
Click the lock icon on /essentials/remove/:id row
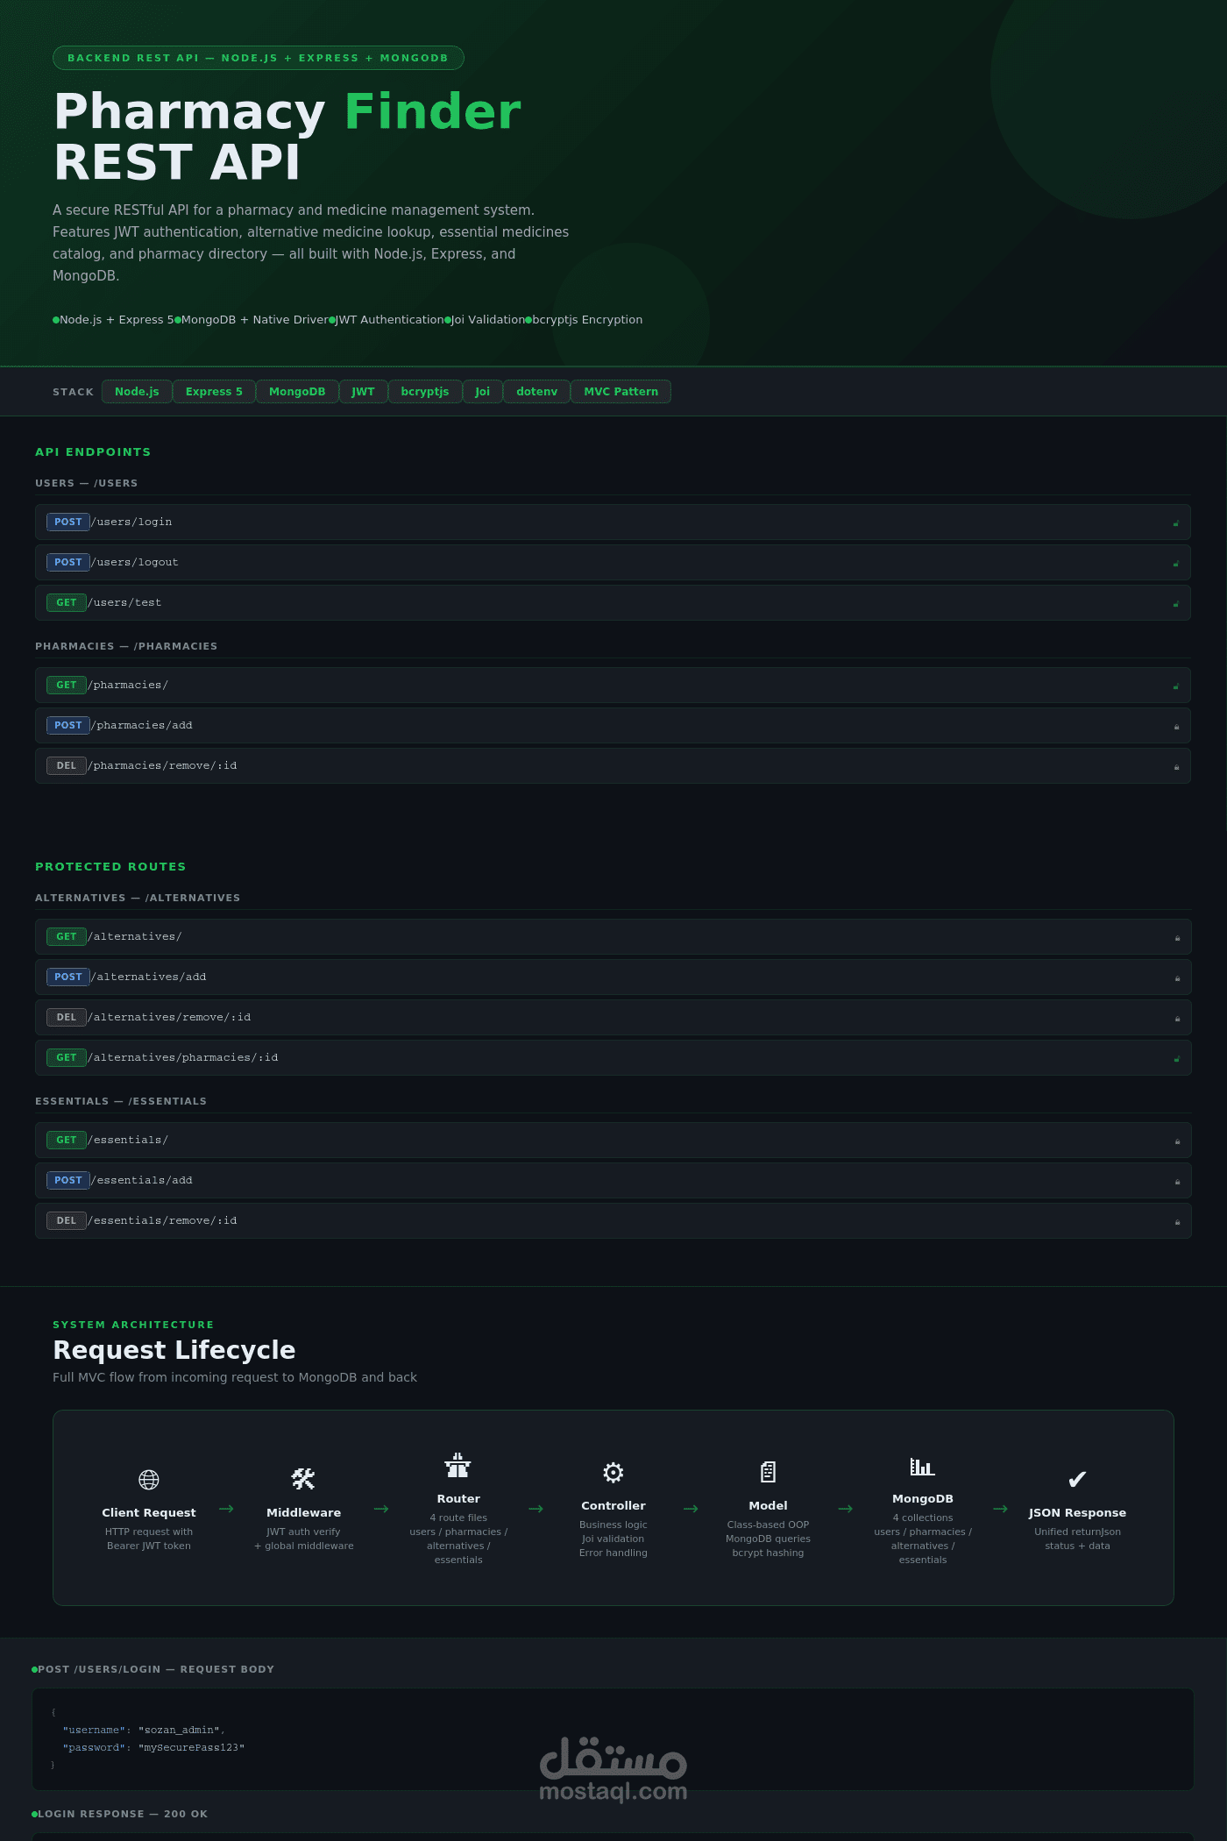(x=1177, y=1222)
